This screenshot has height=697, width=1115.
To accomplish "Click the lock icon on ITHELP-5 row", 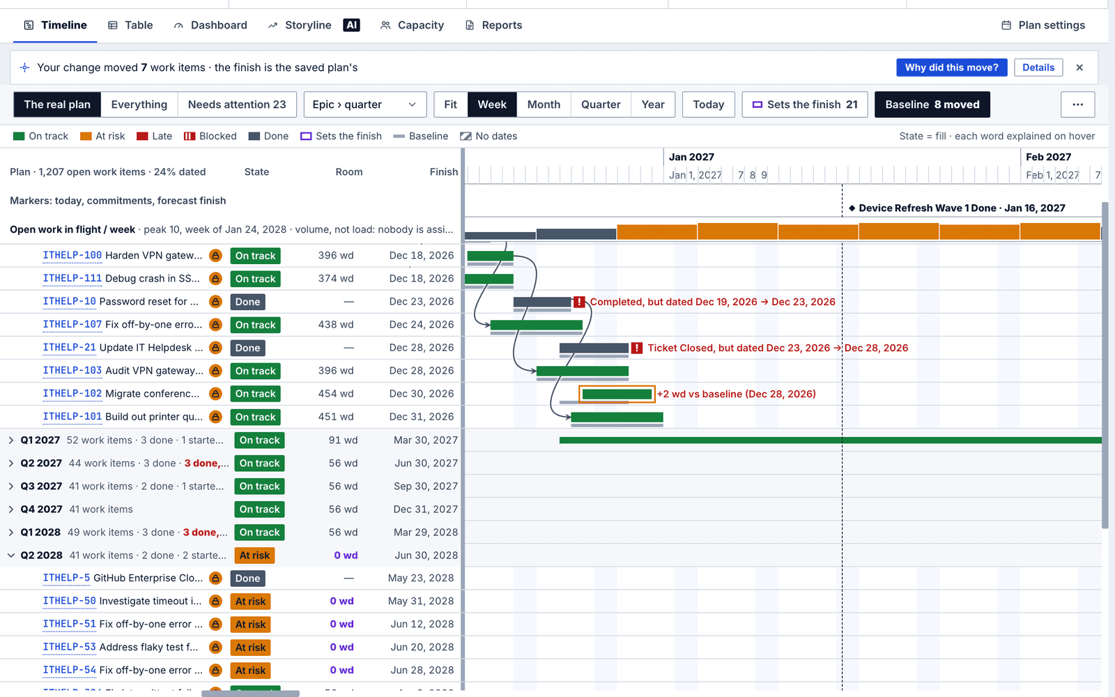I will pyautogui.click(x=216, y=579).
